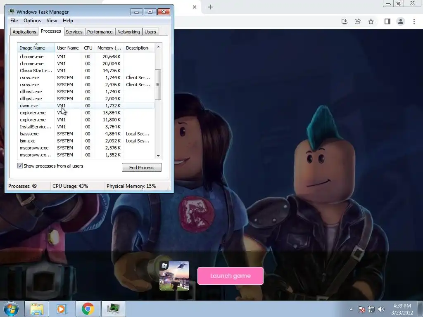Screen dimensions: 423x317
Task: Sort processes by the Memory column
Action: click(x=109, y=48)
